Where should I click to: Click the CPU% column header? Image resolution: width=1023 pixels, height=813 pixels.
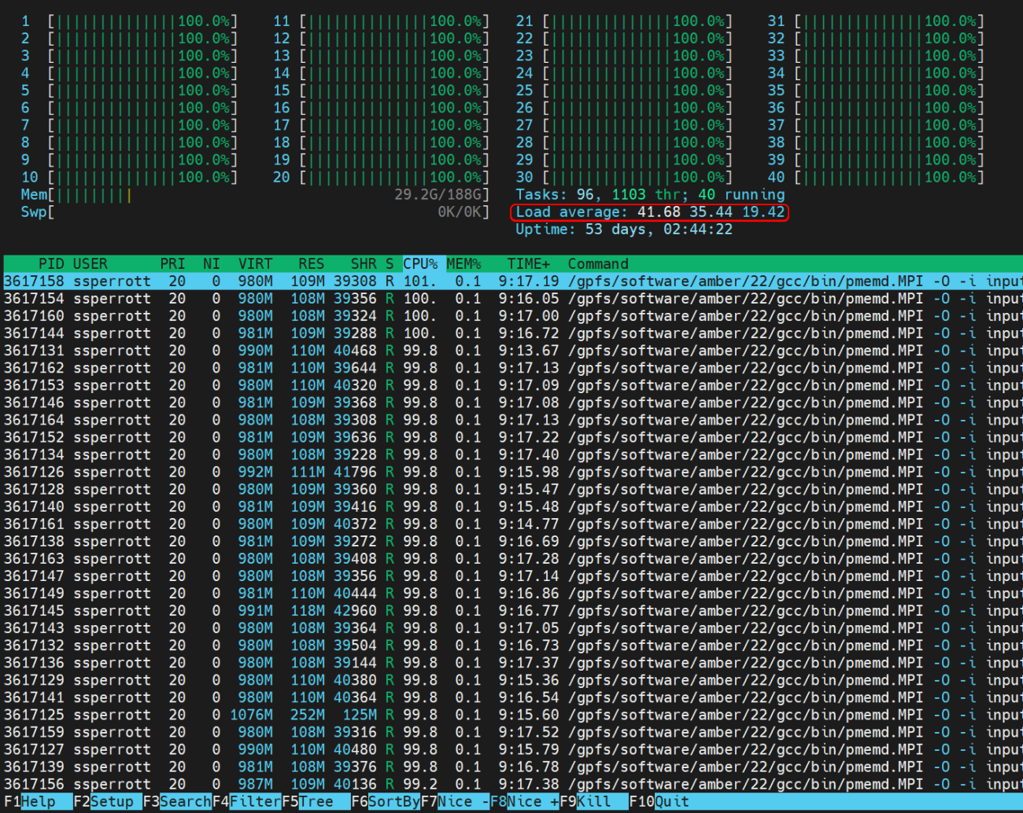(x=420, y=264)
